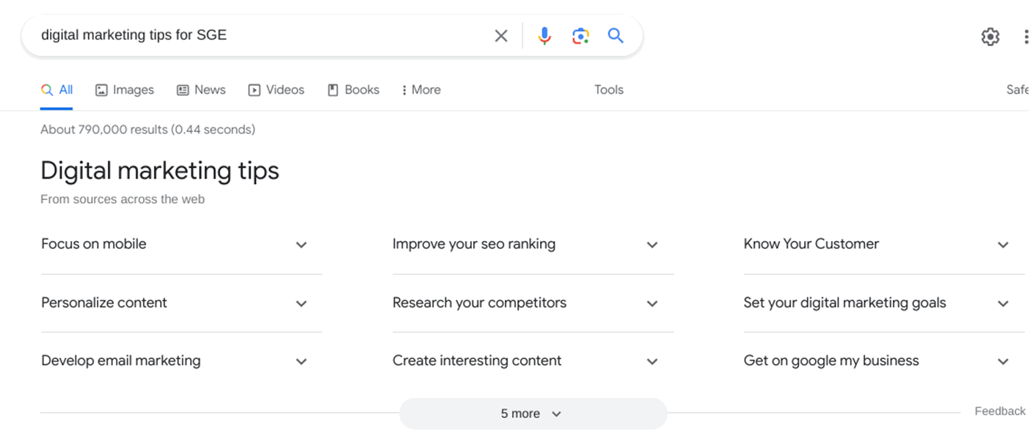Click the magnifying glass to search
Screen dimensions: 1033x439
coord(616,35)
